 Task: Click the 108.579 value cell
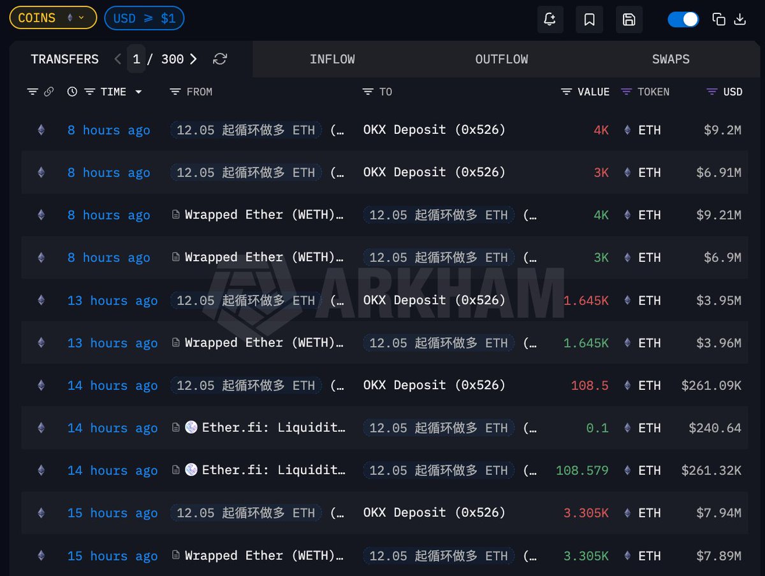click(x=582, y=470)
